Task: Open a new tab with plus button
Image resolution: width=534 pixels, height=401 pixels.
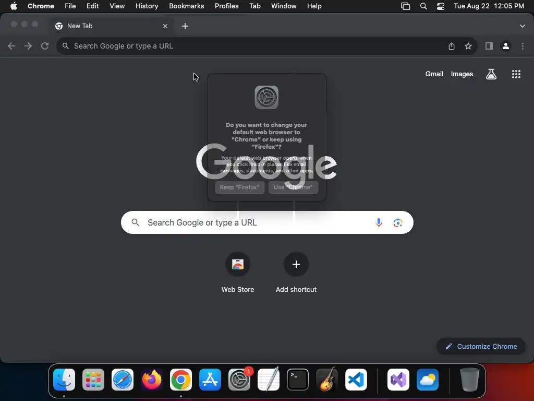Action: 185,26
